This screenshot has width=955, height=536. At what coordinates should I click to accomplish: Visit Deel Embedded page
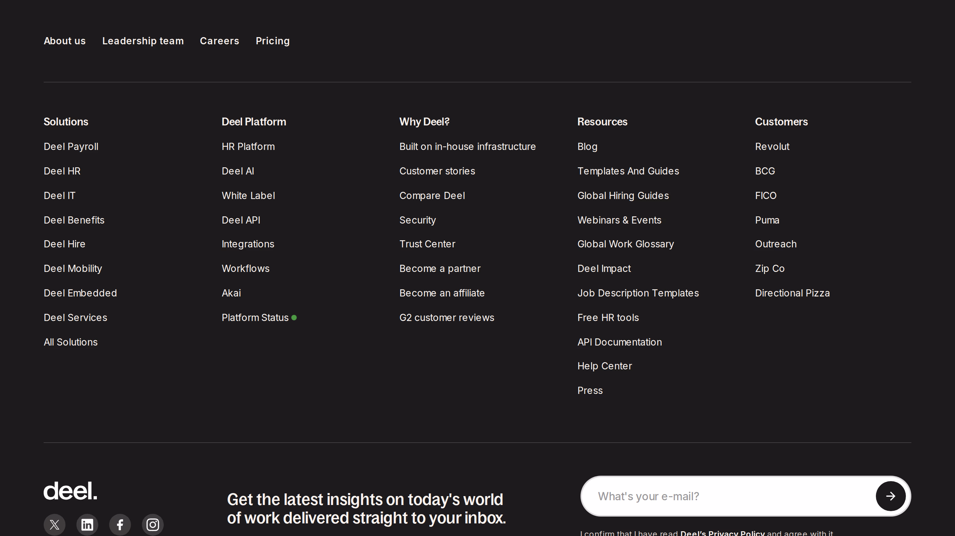[x=80, y=293]
